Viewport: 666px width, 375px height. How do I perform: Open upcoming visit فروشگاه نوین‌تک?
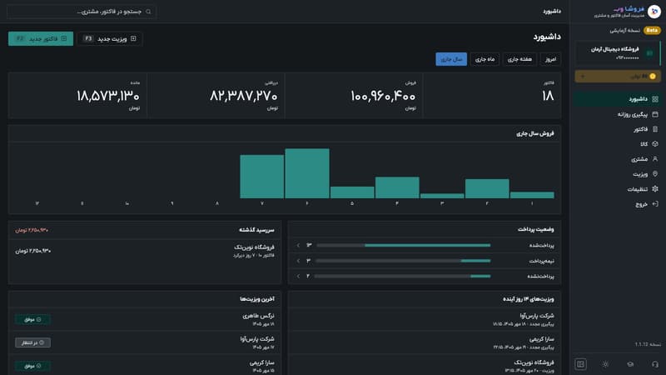pyautogui.click(x=425, y=366)
